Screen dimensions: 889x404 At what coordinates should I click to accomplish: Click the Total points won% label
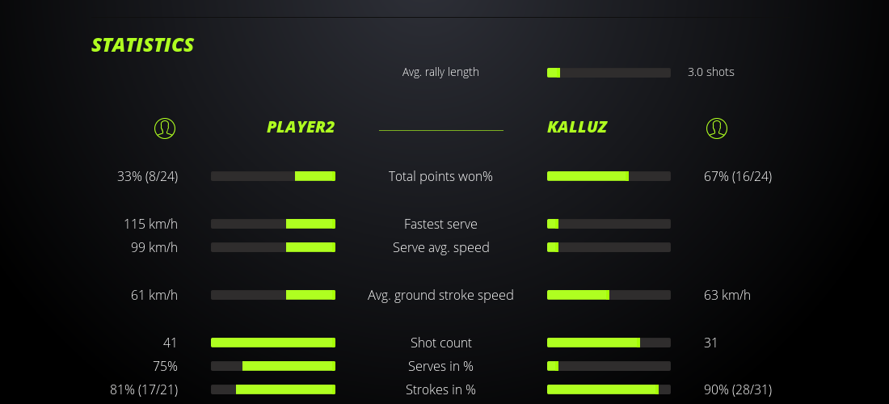pos(440,176)
